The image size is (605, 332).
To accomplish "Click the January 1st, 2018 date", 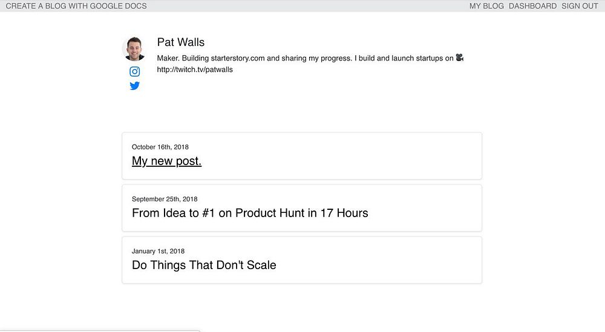I will tap(158, 251).
